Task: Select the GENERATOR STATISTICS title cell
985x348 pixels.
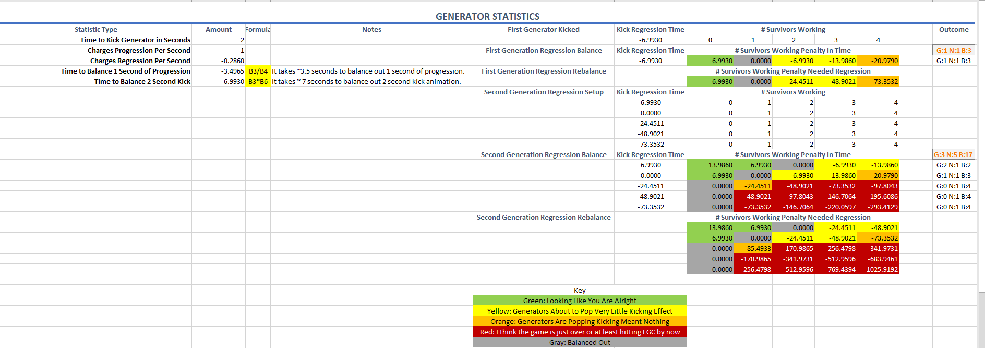Action: (487, 17)
